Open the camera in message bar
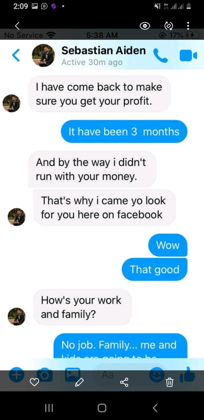This screenshot has width=204, height=420. click(45, 375)
